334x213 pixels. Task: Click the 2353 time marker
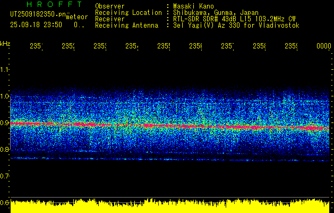tap(100, 46)
